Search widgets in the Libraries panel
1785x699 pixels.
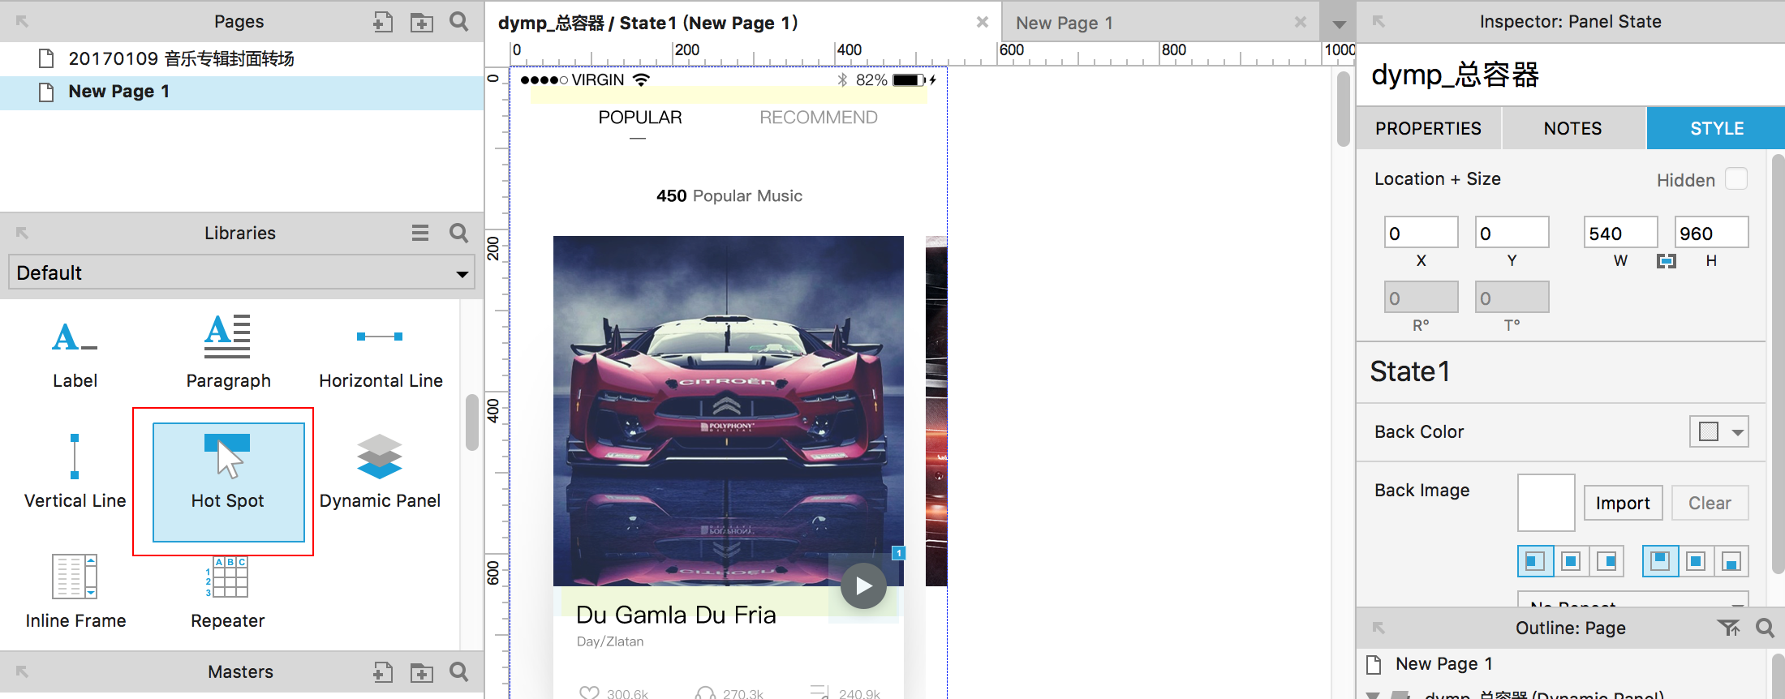tap(459, 233)
